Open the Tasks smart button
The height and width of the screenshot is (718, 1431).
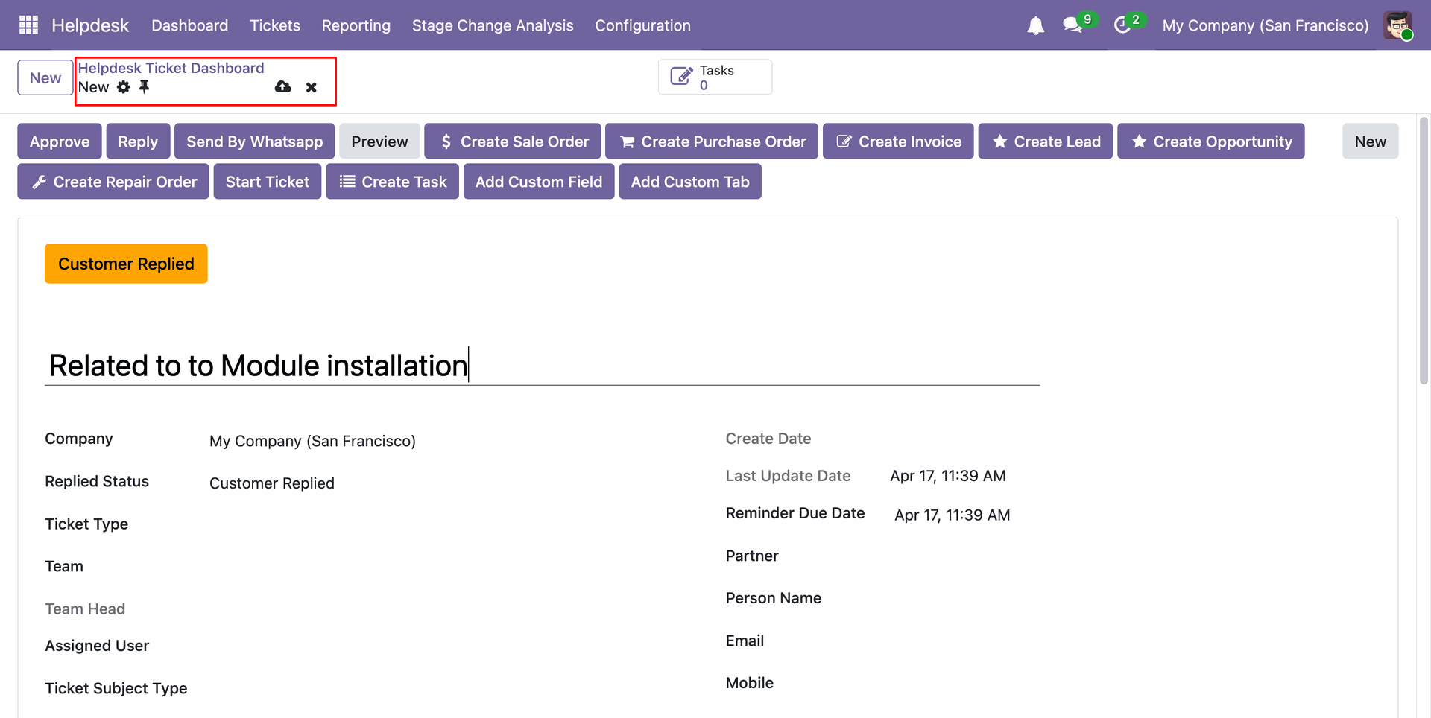715,77
